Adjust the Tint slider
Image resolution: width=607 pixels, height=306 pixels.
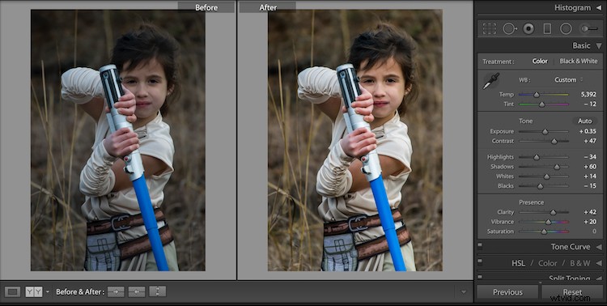point(542,104)
